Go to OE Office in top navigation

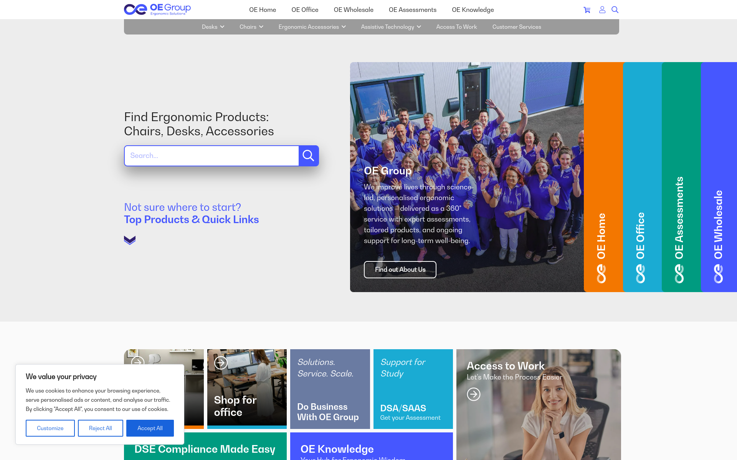click(305, 10)
